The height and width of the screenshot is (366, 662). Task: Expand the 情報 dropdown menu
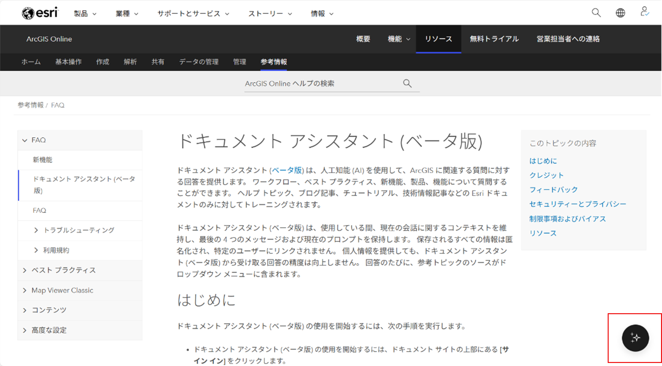(322, 14)
